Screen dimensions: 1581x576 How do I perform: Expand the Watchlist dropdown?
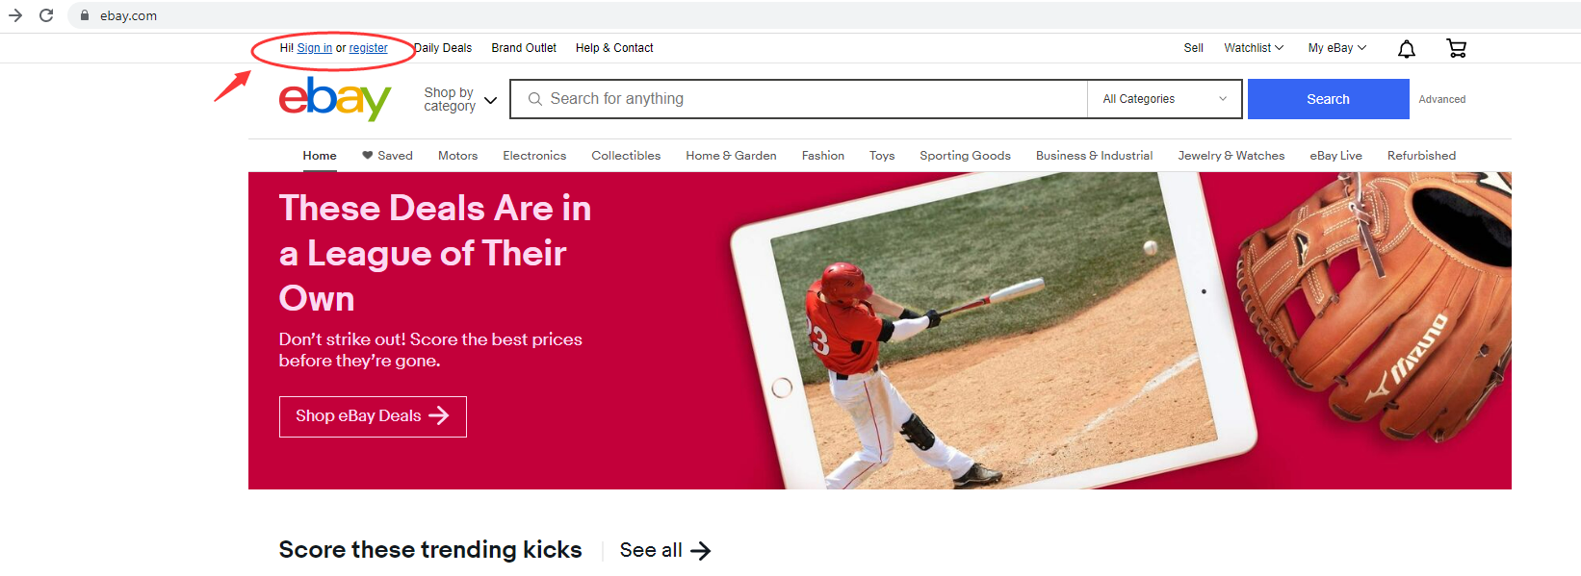pyautogui.click(x=1254, y=48)
